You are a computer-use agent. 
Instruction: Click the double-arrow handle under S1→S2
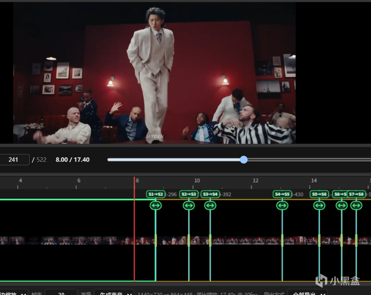coord(155,206)
